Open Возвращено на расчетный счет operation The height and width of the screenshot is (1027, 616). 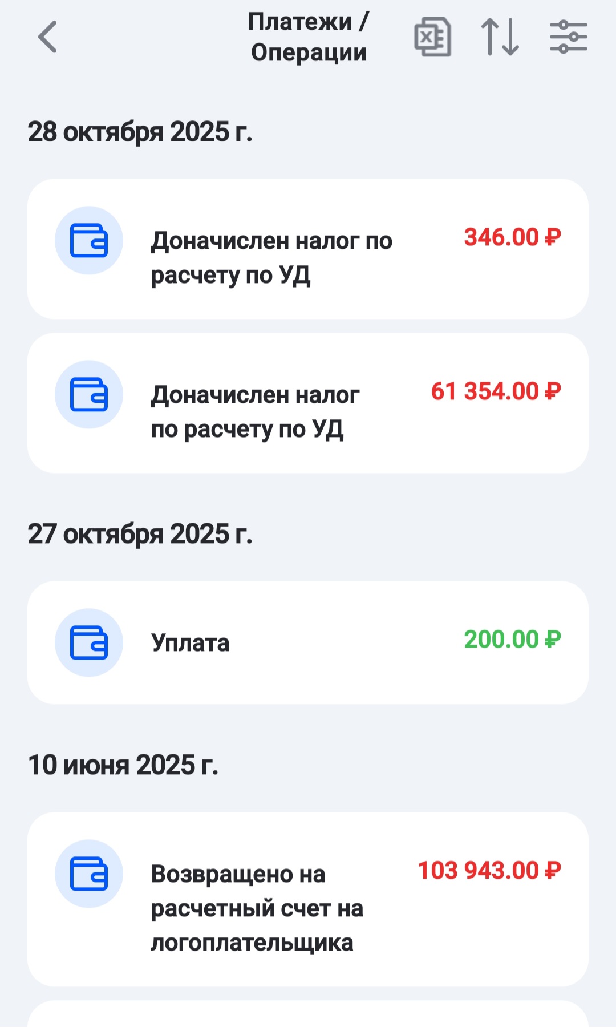point(257,908)
